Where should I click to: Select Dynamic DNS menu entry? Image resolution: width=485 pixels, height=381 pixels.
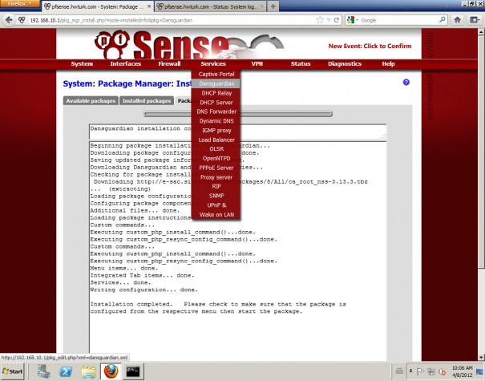coord(216,121)
